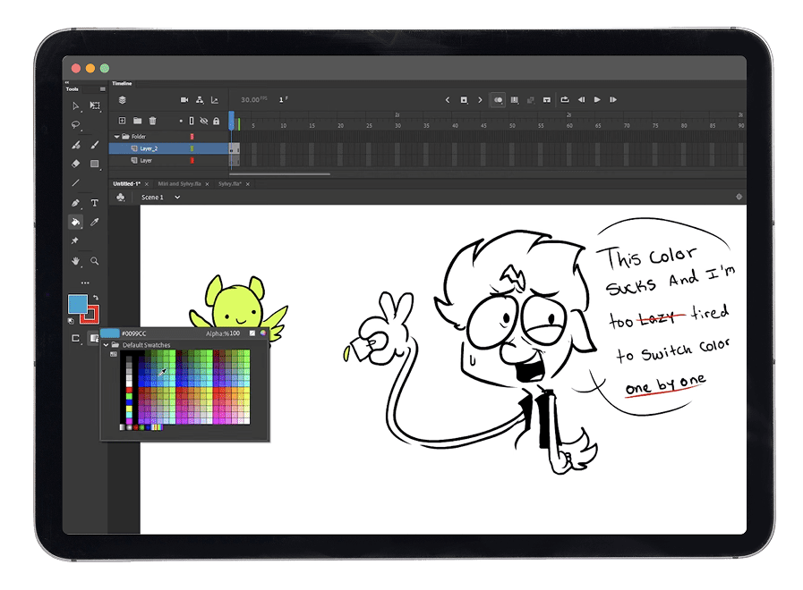Click the blue fill color swatch
This screenshot has height=590, width=803.
click(x=78, y=304)
